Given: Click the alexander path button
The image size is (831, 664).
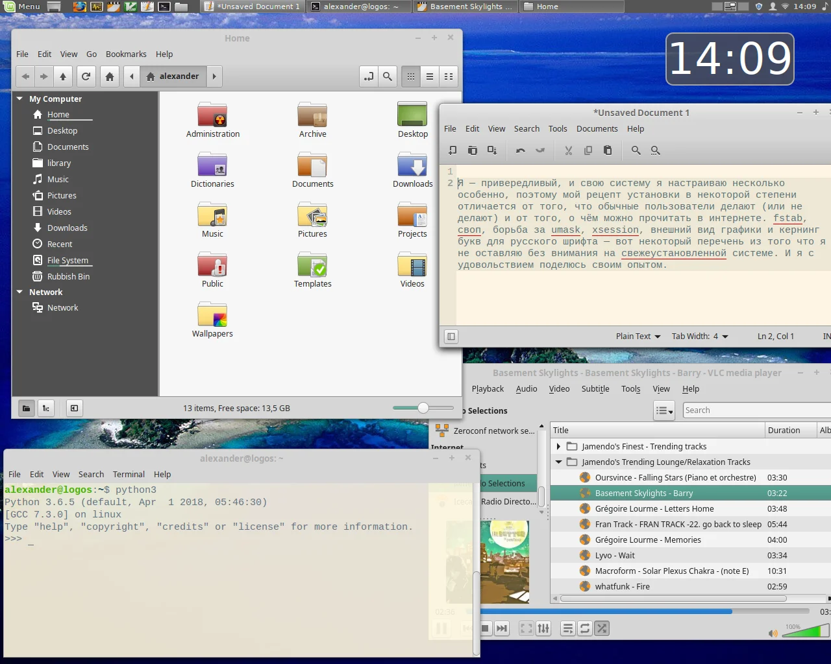Looking at the screenshot, I should (173, 77).
